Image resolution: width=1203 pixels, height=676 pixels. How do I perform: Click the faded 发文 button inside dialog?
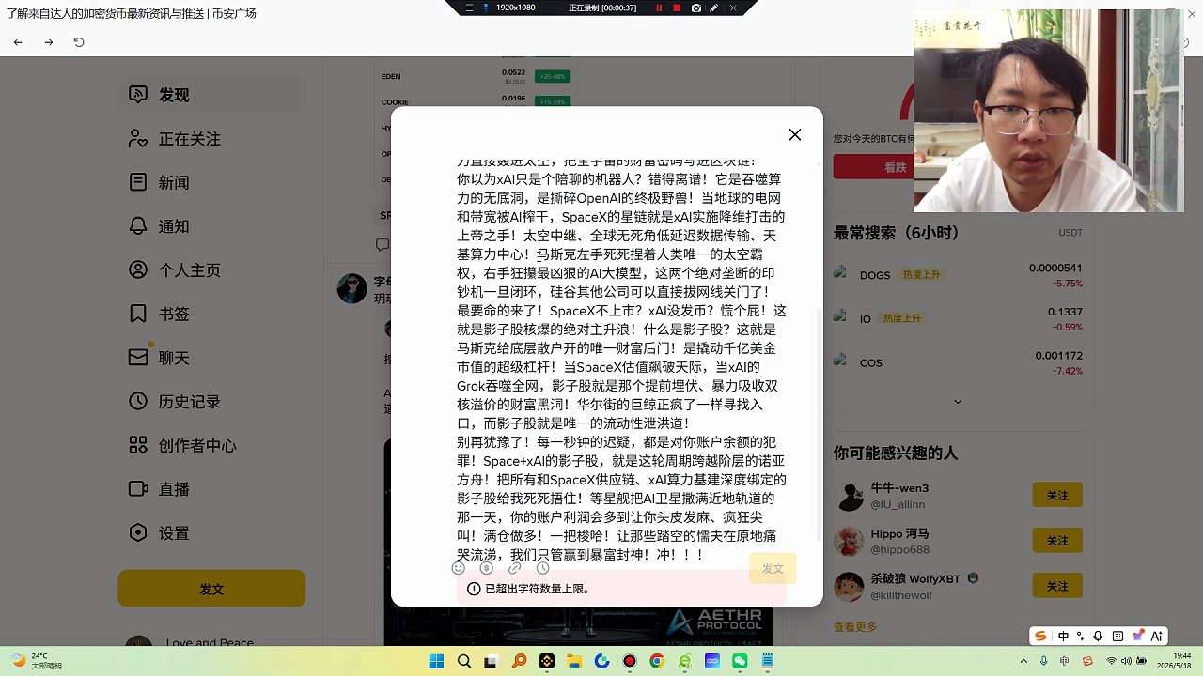coord(773,569)
